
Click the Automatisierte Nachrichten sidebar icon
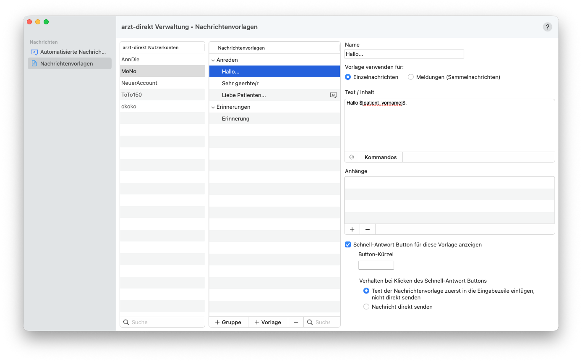(34, 52)
